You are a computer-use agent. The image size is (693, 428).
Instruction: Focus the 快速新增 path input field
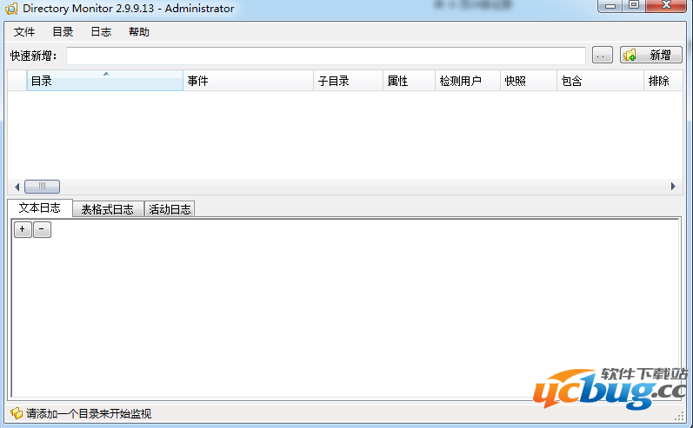pyautogui.click(x=326, y=56)
